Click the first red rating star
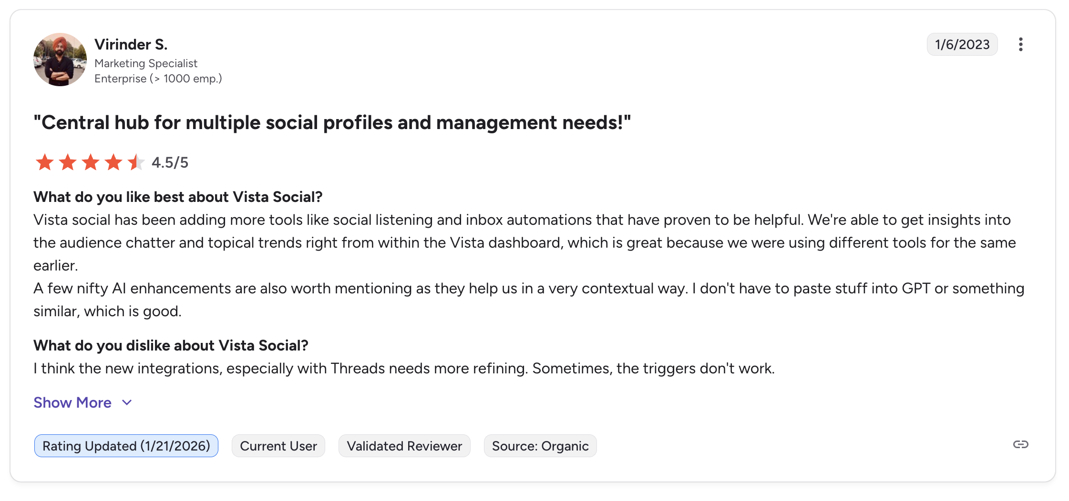Viewport: 1069px width, 501px height. point(44,162)
